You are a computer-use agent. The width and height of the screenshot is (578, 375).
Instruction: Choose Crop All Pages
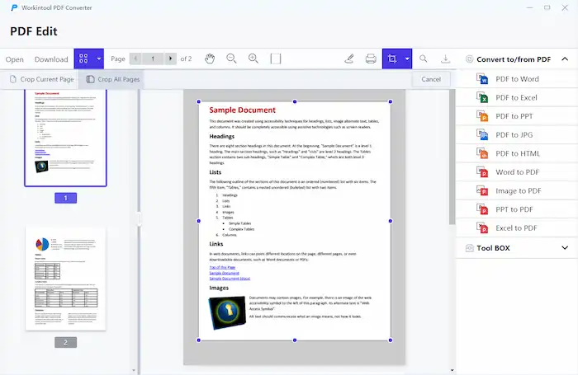pos(112,79)
